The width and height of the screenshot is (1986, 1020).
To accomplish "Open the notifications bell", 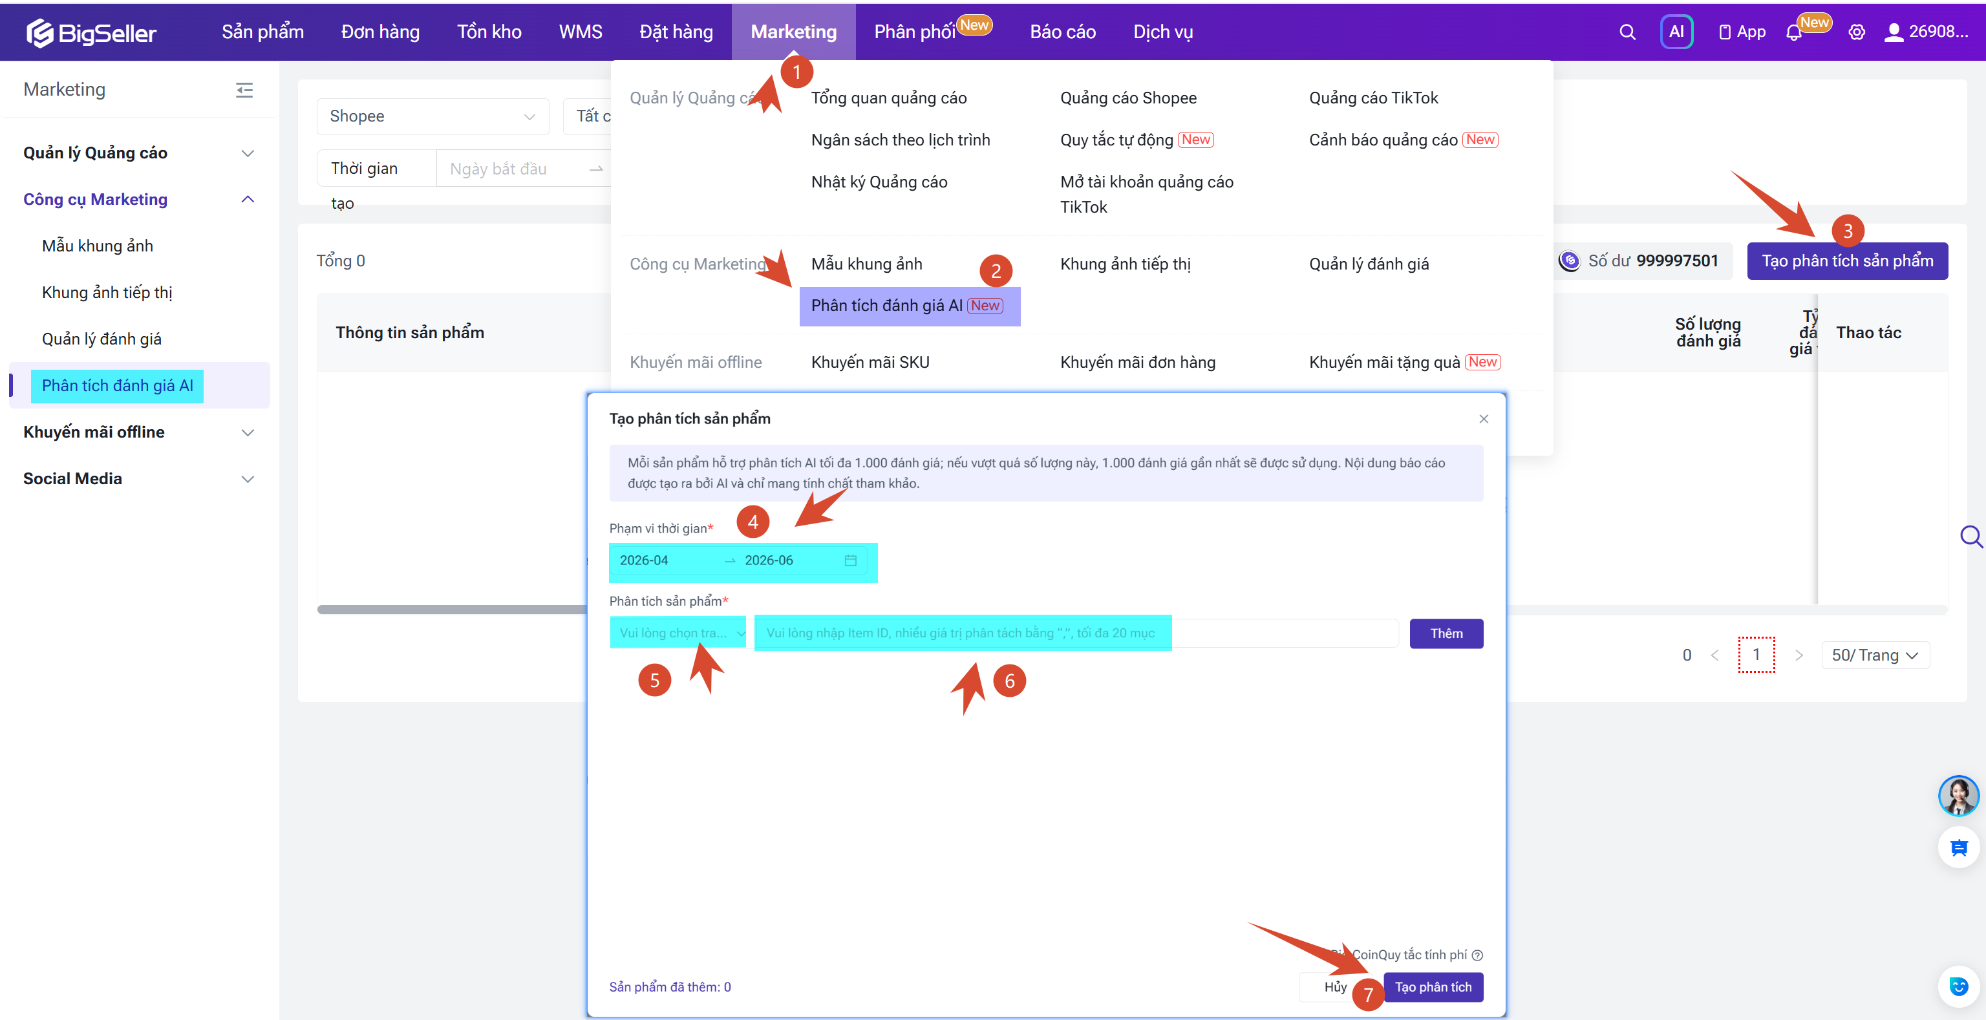I will coord(1793,32).
